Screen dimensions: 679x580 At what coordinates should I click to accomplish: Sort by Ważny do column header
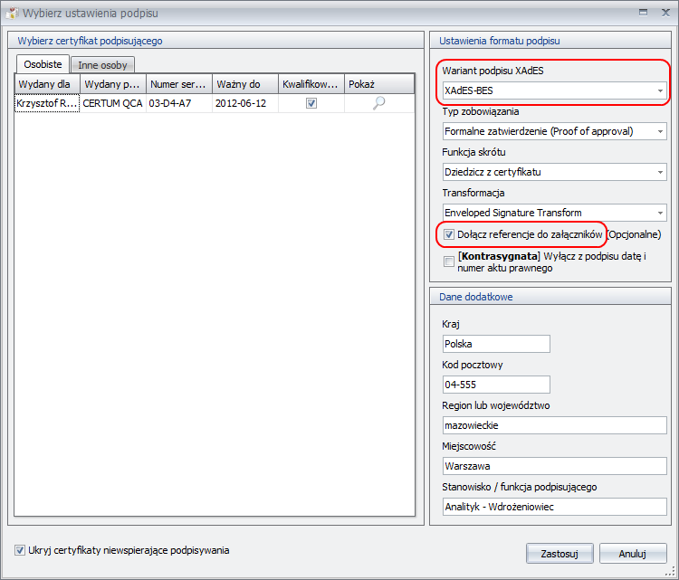click(x=245, y=84)
